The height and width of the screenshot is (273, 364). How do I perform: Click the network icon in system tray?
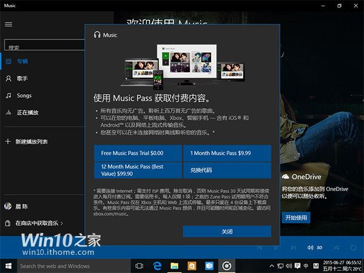coord(280,266)
